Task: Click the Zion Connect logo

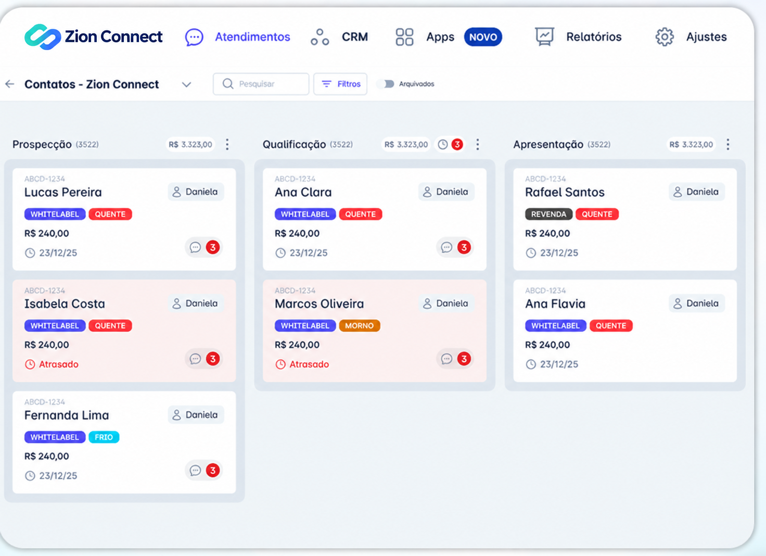Action: (94, 37)
